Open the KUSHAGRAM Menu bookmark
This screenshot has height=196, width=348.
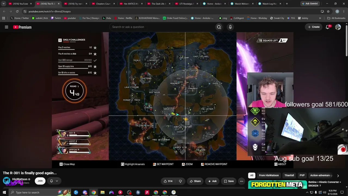coord(147,18)
